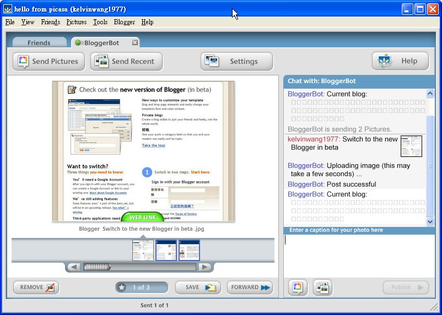Image resolution: width=442 pixels, height=315 pixels.
Task: Click the chat scrollbar down arrow
Action: [430, 221]
